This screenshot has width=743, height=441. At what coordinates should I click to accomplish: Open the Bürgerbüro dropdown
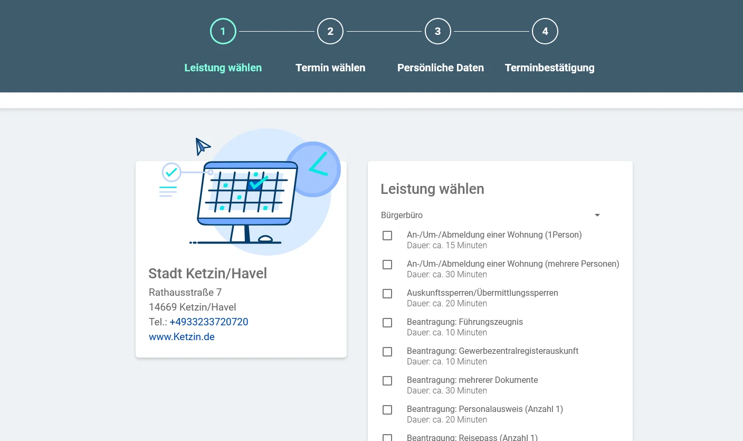click(491, 215)
